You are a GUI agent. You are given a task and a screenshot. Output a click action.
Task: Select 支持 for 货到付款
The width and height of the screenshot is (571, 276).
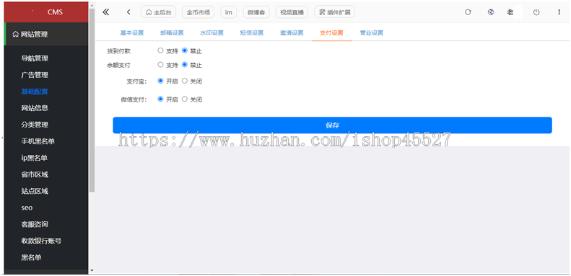160,51
